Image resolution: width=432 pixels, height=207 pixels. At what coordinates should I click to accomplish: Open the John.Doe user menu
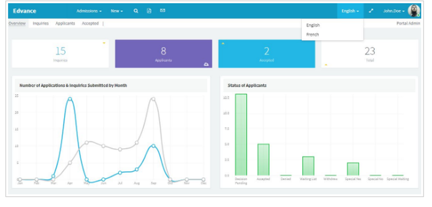(394, 11)
